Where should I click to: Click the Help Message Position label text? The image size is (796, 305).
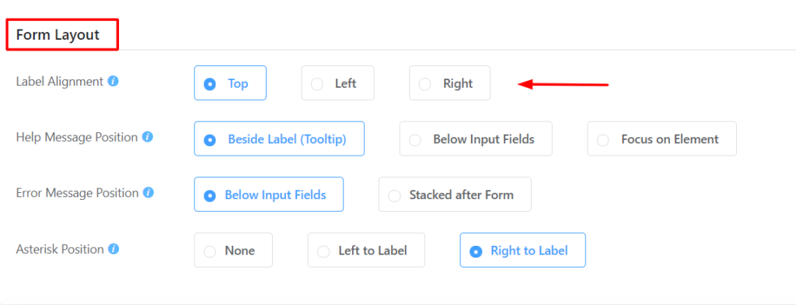(x=77, y=137)
